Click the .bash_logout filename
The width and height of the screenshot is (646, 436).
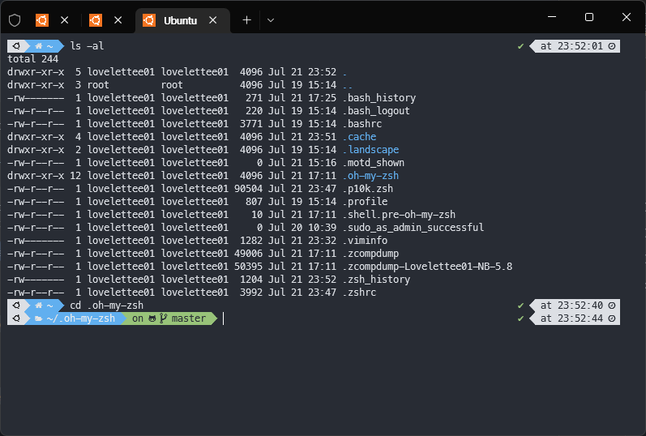[376, 111]
